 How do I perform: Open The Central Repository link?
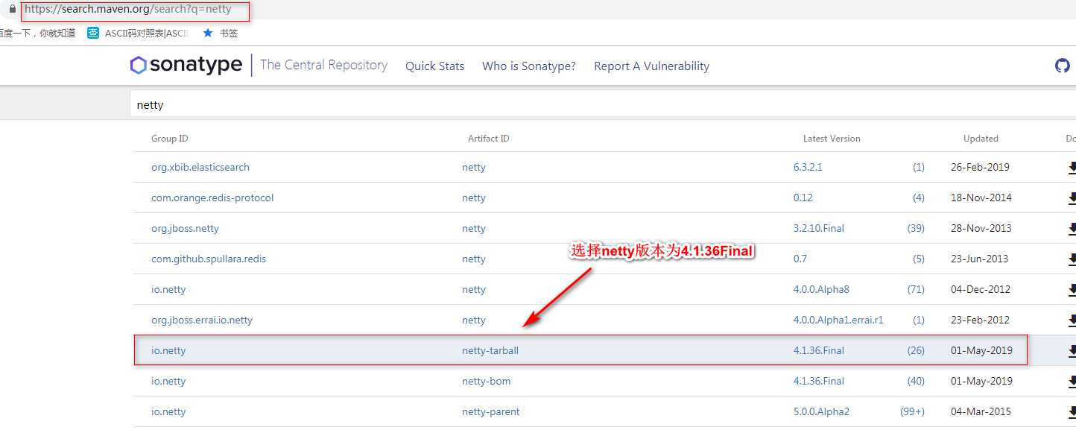323,65
